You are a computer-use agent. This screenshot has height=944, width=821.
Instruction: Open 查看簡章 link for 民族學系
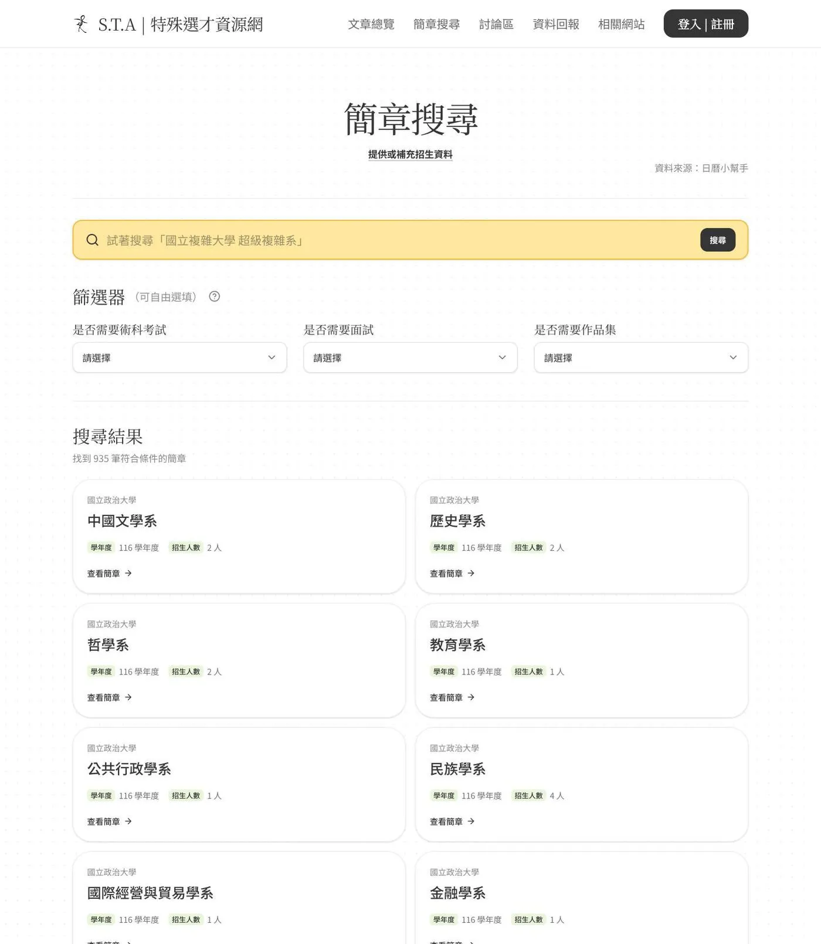(x=452, y=821)
